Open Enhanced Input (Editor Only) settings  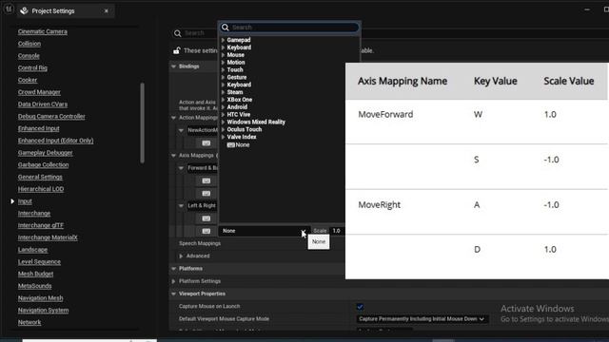tap(55, 141)
